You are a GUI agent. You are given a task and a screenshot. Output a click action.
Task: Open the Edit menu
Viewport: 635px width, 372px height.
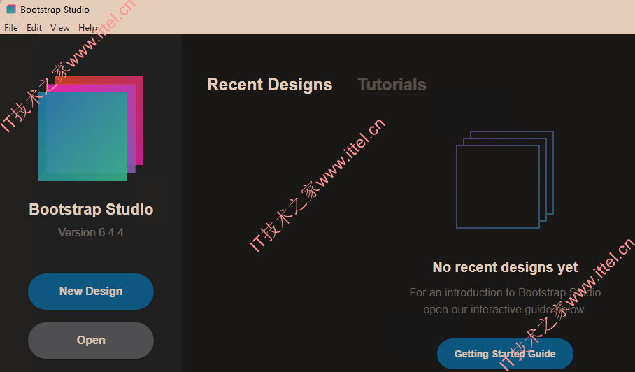pos(34,27)
